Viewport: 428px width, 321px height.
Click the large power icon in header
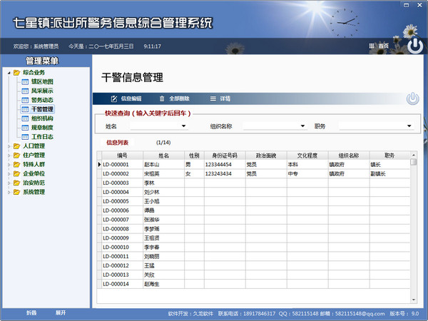[x=414, y=46]
